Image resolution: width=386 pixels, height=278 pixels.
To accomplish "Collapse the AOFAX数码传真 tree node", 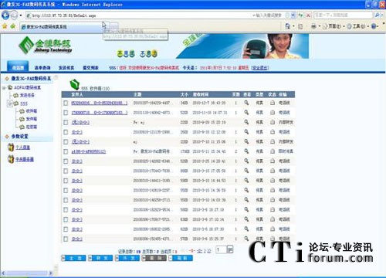I will pos(4,88).
